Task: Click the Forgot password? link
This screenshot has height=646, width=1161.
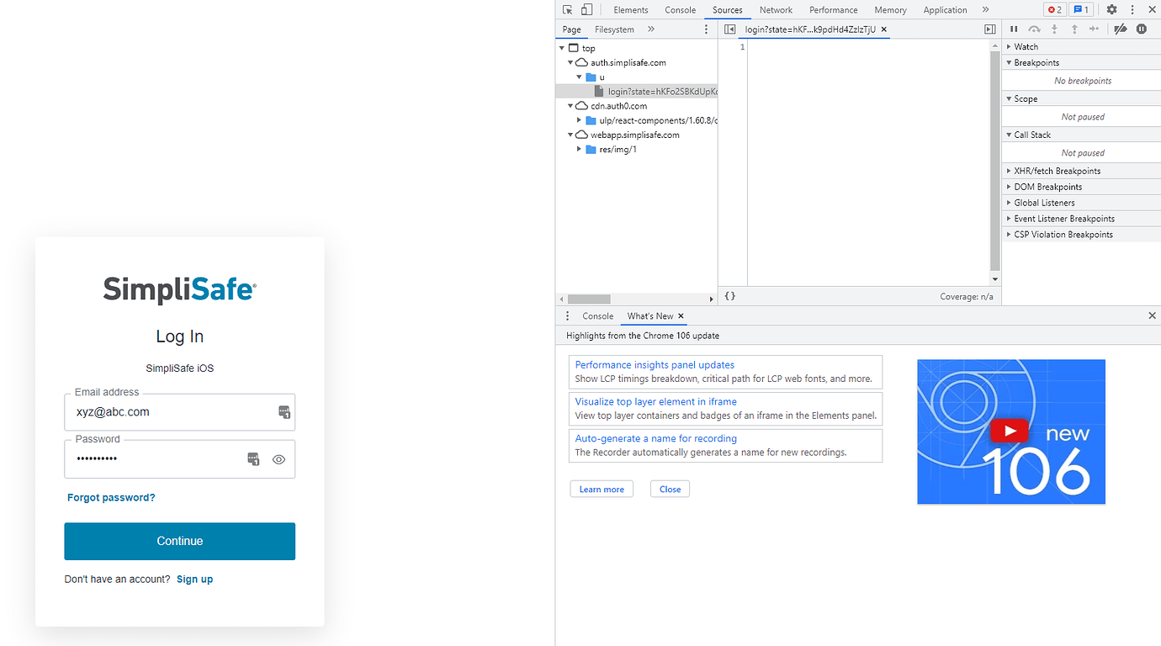Action: (111, 498)
